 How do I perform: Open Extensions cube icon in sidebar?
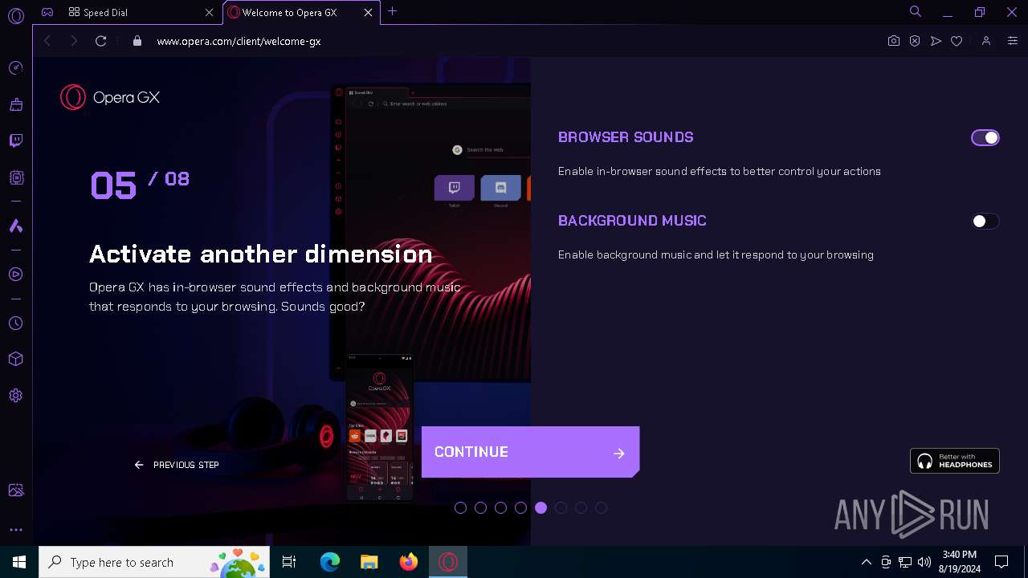(x=15, y=359)
